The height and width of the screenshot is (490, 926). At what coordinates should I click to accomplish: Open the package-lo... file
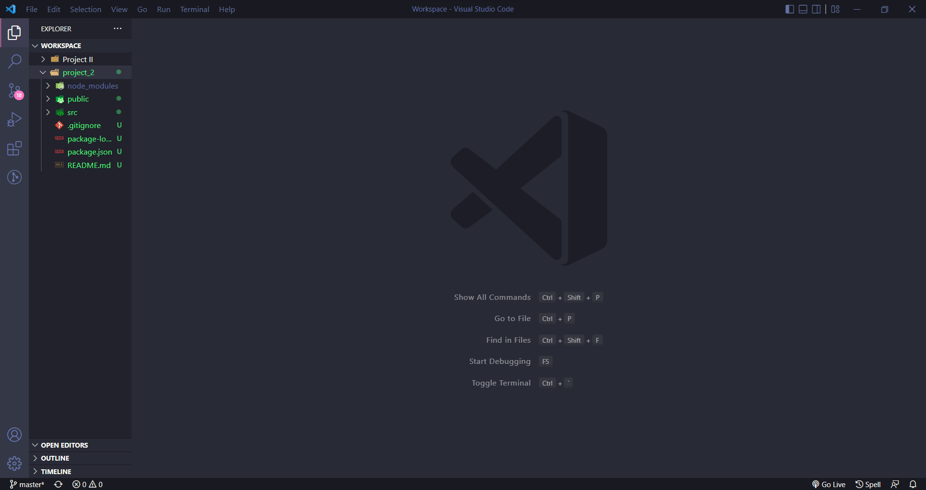80,139
